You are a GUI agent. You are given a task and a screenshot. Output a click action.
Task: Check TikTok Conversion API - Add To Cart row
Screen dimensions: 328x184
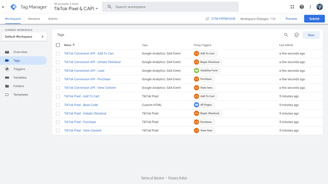(58, 53)
